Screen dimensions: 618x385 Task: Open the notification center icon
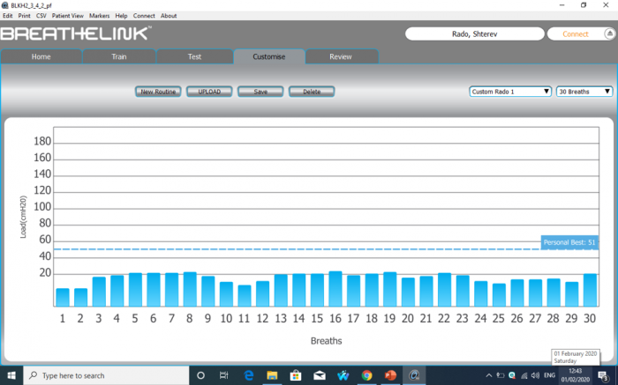[603, 375]
